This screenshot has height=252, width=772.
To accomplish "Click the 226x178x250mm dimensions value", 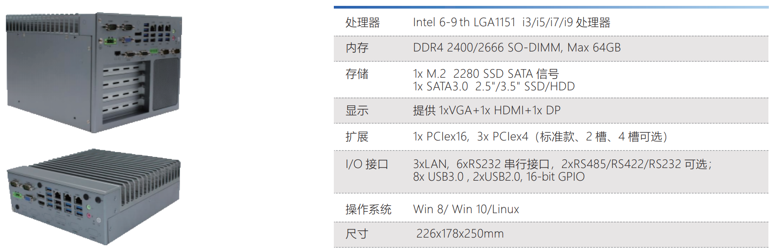I will click(460, 234).
